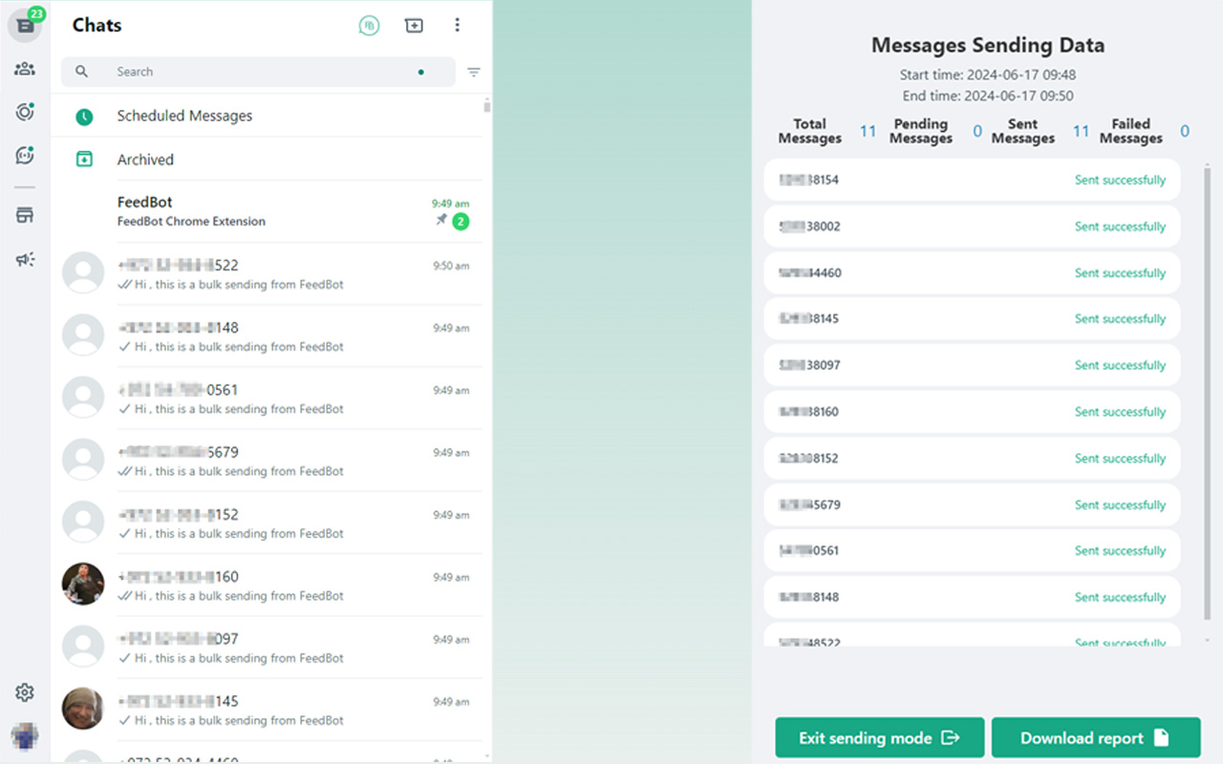
Task: Open the chat filter icon
Action: (474, 72)
